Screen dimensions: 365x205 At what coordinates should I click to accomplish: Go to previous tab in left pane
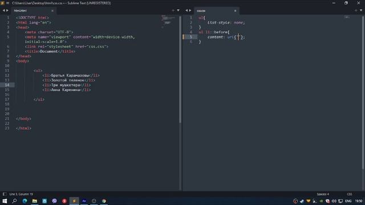click(x=3, y=10)
